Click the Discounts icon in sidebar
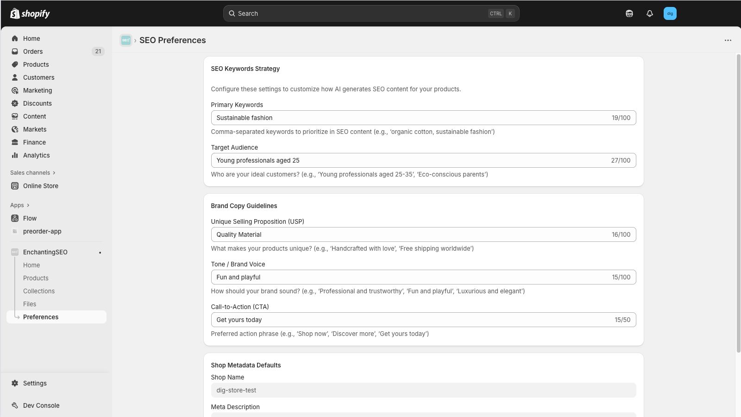This screenshot has height=417, width=741. point(15,103)
